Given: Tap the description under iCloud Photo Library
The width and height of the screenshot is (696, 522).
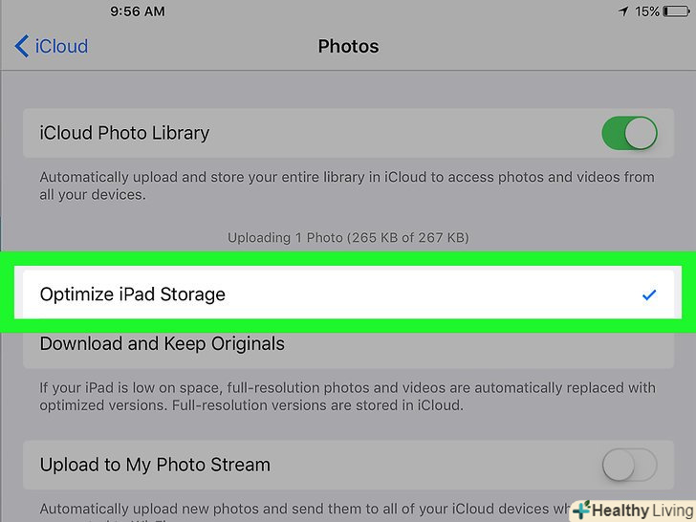Looking at the screenshot, I should pyautogui.click(x=346, y=185).
